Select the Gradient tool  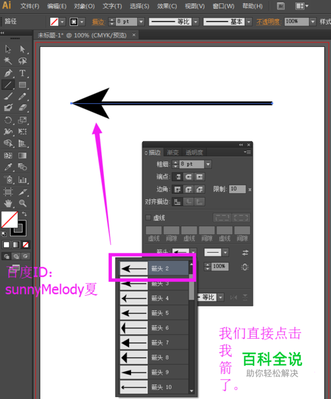(x=23, y=155)
